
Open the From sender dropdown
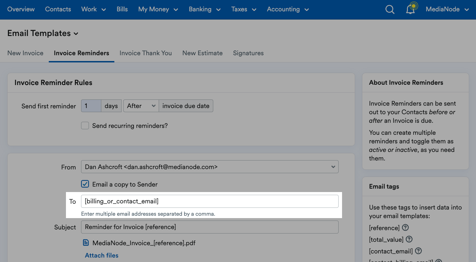(x=210, y=167)
